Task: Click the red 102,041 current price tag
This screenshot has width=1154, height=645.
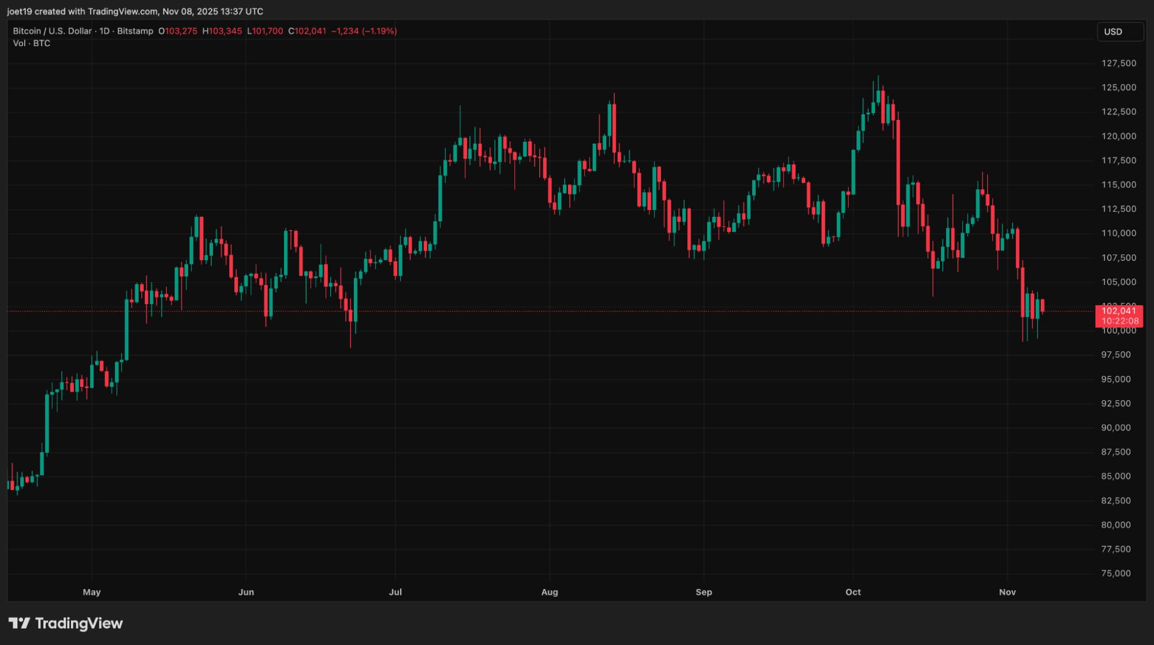Action: [1118, 311]
